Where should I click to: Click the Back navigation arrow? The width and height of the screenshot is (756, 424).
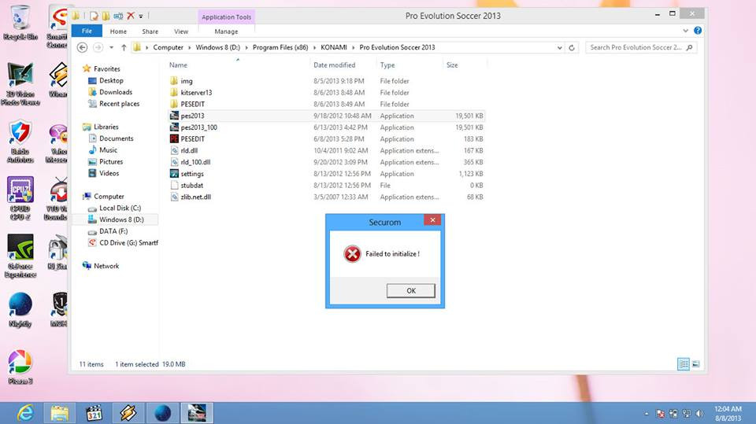[x=83, y=48]
